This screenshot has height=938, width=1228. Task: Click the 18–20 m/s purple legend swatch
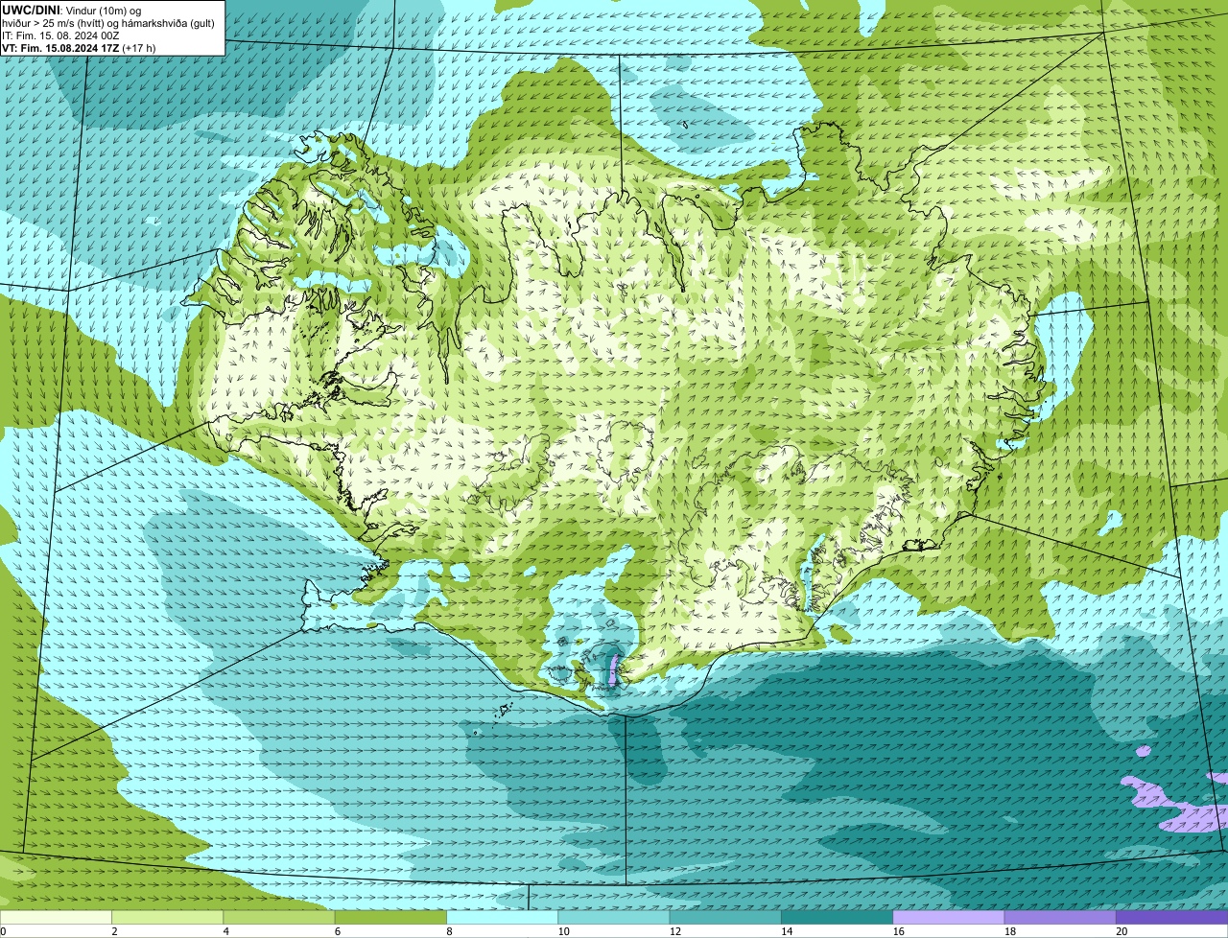pyautogui.click(x=1060, y=918)
